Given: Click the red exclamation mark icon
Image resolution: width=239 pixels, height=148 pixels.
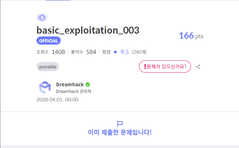Looking at the screenshot, I should coord(145,67).
